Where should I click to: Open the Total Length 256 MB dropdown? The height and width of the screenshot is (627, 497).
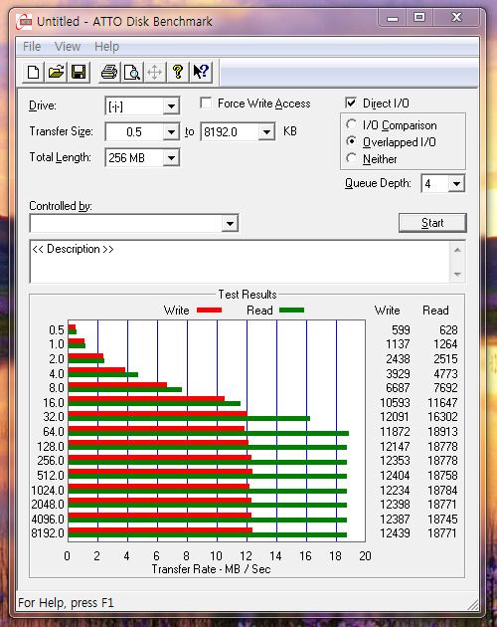[171, 158]
